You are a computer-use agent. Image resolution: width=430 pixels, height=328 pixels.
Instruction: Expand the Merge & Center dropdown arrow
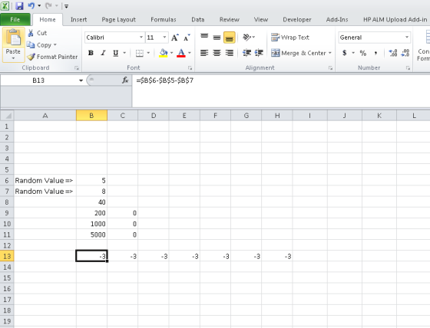click(330, 53)
